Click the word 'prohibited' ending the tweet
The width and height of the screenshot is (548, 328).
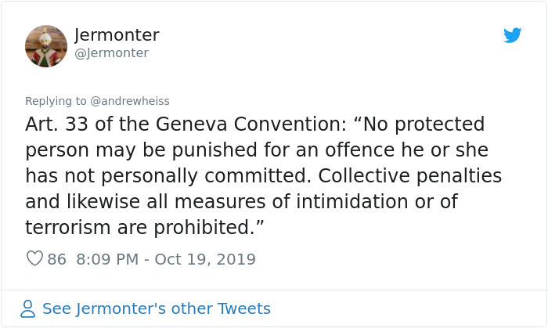(212, 227)
